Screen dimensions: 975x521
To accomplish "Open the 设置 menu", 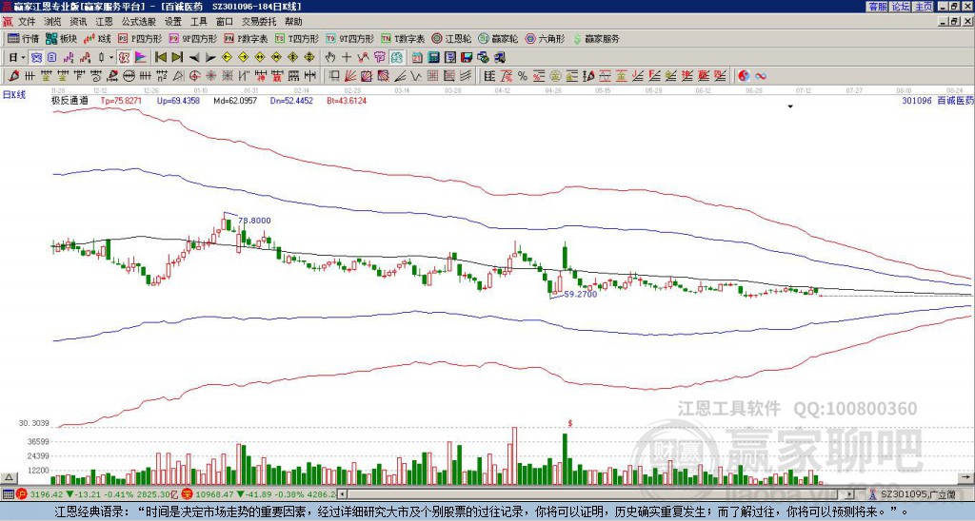I will pos(173,22).
